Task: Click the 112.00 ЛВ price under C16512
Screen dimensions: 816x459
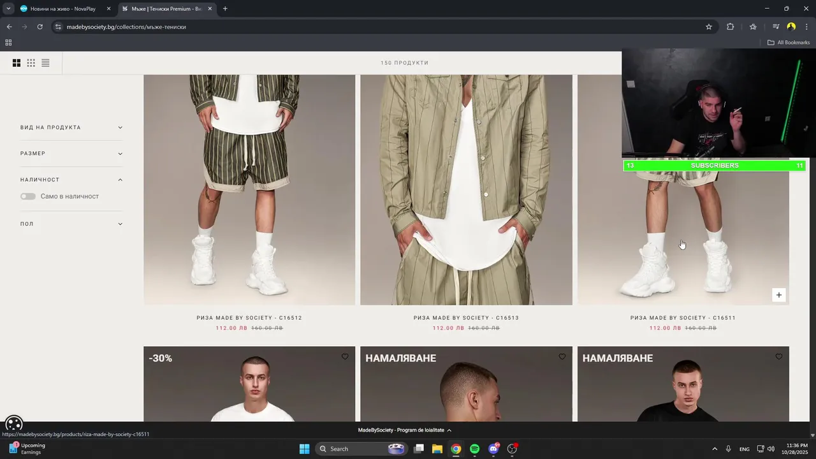Action: click(231, 328)
